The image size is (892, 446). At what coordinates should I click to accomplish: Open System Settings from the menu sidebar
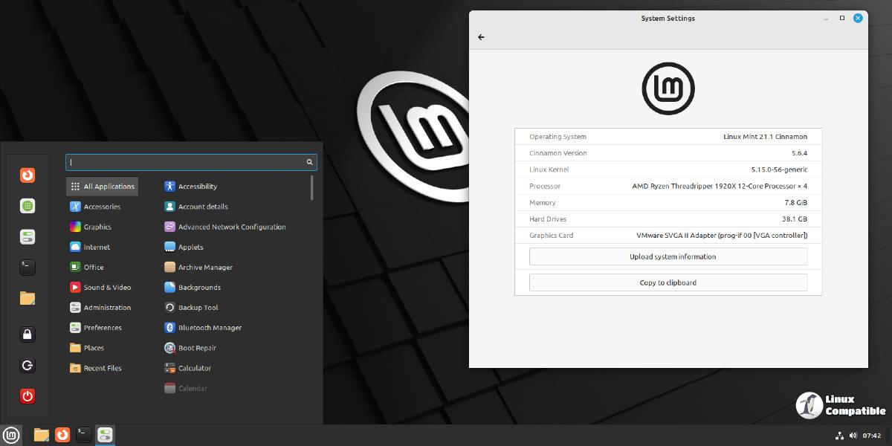click(x=28, y=236)
